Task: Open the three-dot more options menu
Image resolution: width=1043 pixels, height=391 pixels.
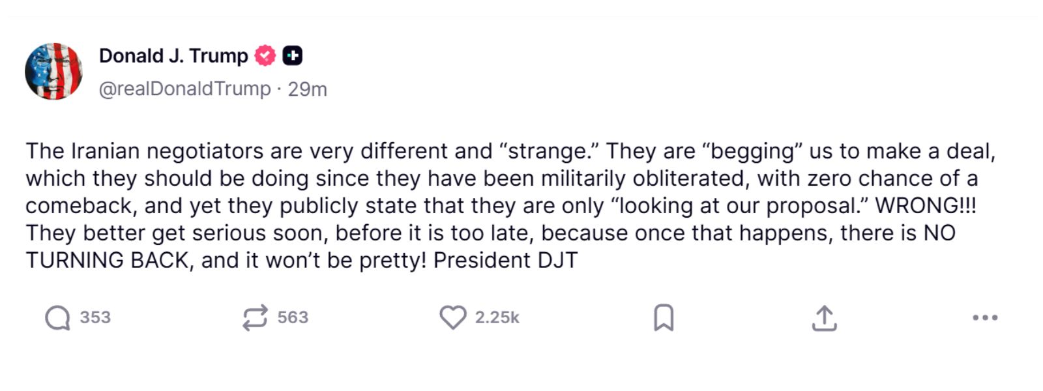Action: point(984,318)
